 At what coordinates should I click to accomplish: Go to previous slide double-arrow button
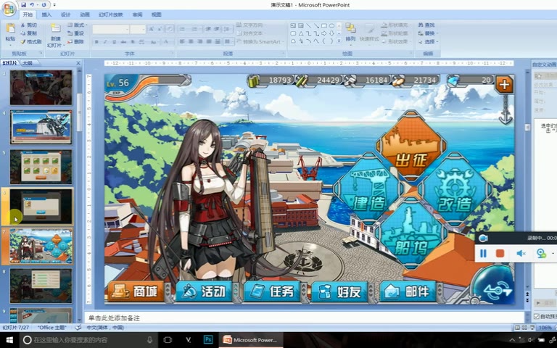[527, 294]
